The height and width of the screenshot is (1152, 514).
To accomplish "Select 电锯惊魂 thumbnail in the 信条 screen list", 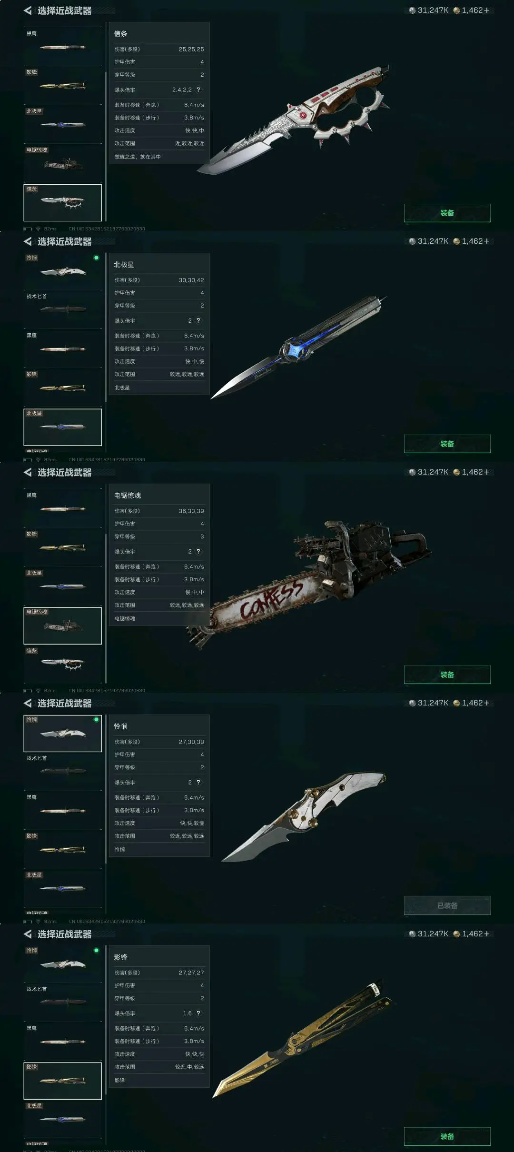I will point(63,163).
